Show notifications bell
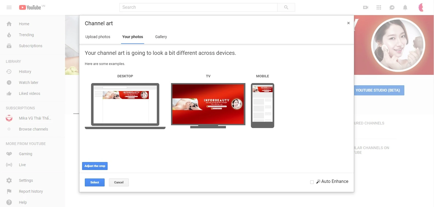The image size is (434, 207). coord(405,7)
